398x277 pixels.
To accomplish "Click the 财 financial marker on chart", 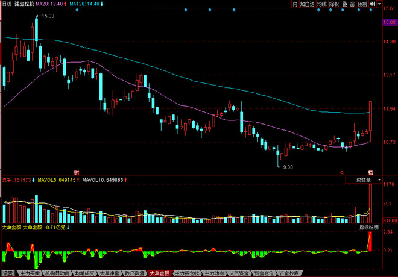I will [77, 173].
